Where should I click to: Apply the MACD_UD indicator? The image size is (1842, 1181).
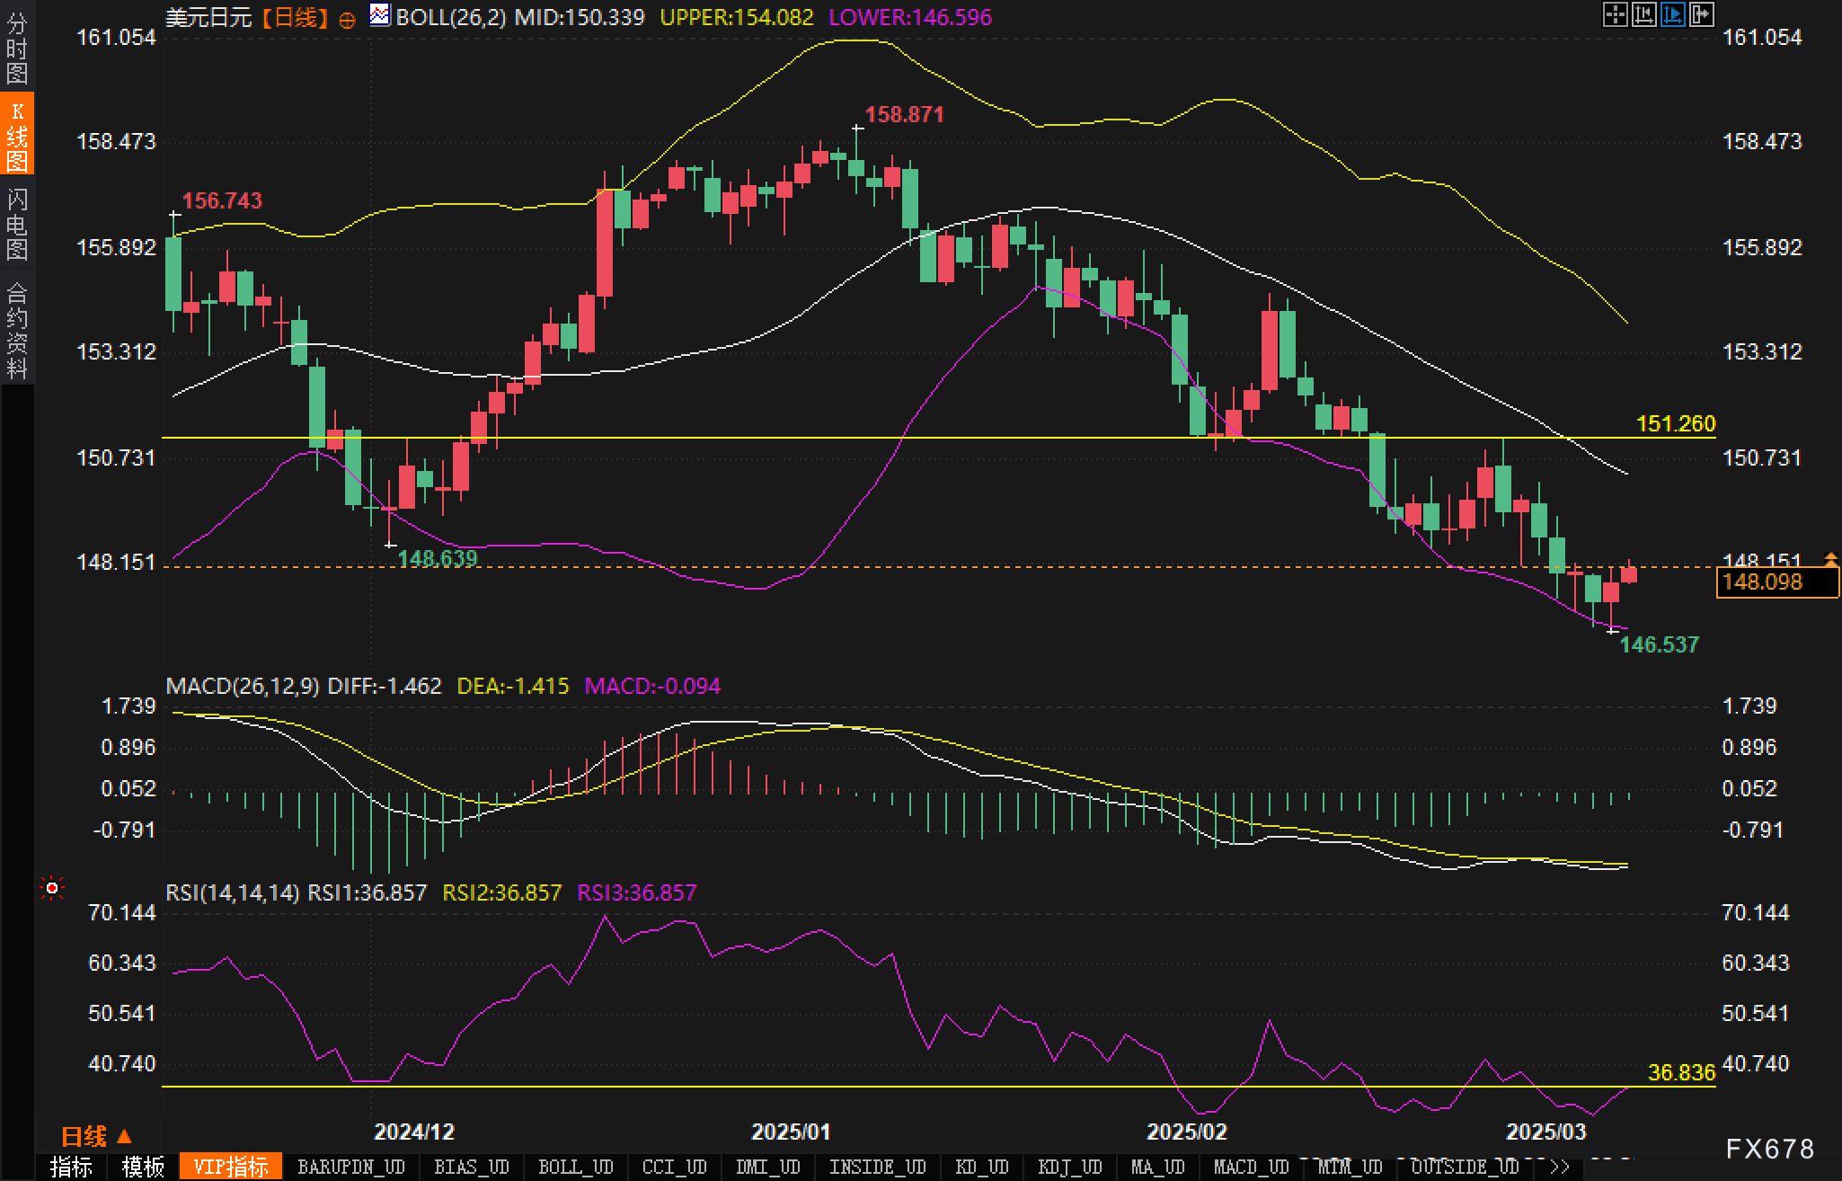[1251, 1167]
